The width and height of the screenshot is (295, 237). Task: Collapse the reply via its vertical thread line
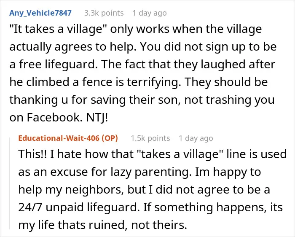pos(10,183)
